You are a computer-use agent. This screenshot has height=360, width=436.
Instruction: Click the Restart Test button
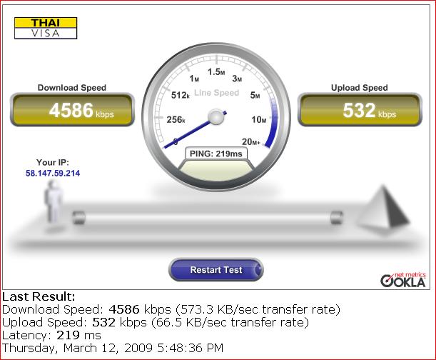tap(216, 269)
